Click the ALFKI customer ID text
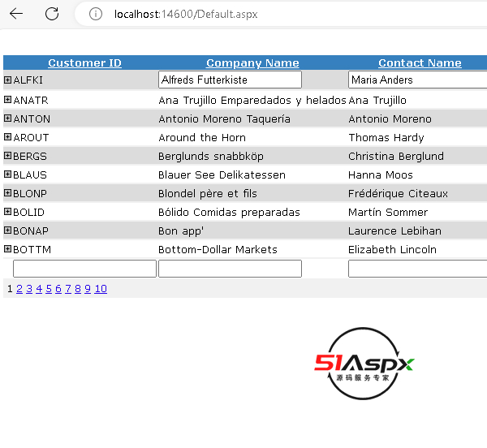 pos(28,80)
